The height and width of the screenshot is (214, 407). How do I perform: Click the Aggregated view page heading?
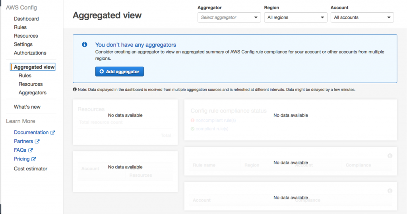(107, 15)
